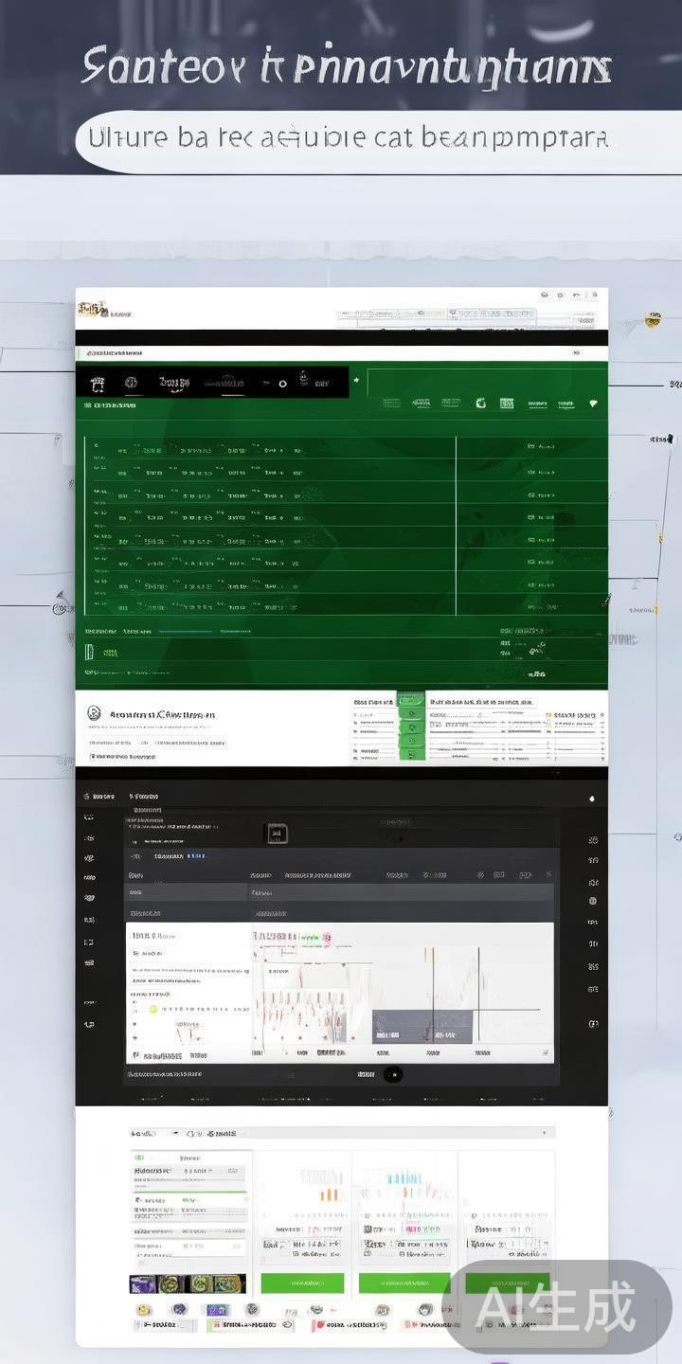Click the site logo at top left
Viewport: 682px width, 1364px height.
pos(92,310)
